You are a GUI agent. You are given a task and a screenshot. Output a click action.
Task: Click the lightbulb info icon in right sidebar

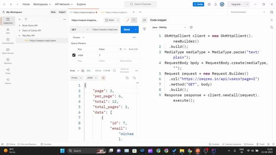click(144, 29)
